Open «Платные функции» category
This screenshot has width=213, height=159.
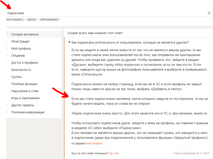[34, 84]
